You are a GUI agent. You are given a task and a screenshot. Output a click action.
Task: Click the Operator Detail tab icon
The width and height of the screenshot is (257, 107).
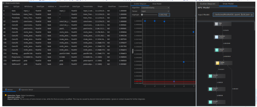click(x=20, y=90)
